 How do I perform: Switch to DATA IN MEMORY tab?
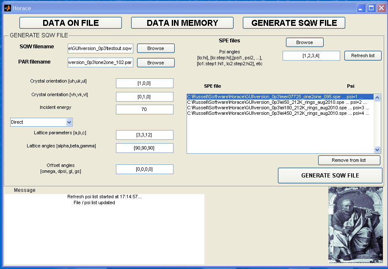[182, 23]
